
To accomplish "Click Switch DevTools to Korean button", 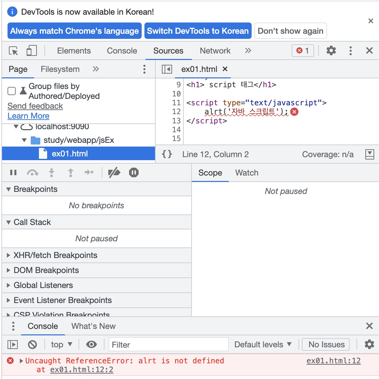I will click(x=198, y=31).
